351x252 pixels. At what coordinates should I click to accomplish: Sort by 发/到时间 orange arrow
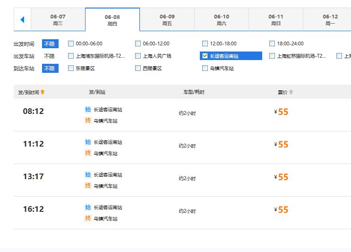(43, 92)
